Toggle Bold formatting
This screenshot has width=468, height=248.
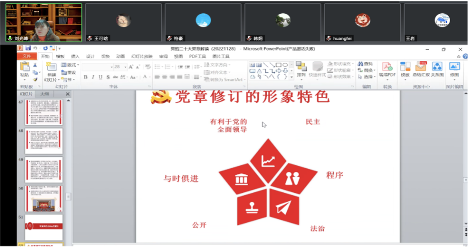pos(86,77)
